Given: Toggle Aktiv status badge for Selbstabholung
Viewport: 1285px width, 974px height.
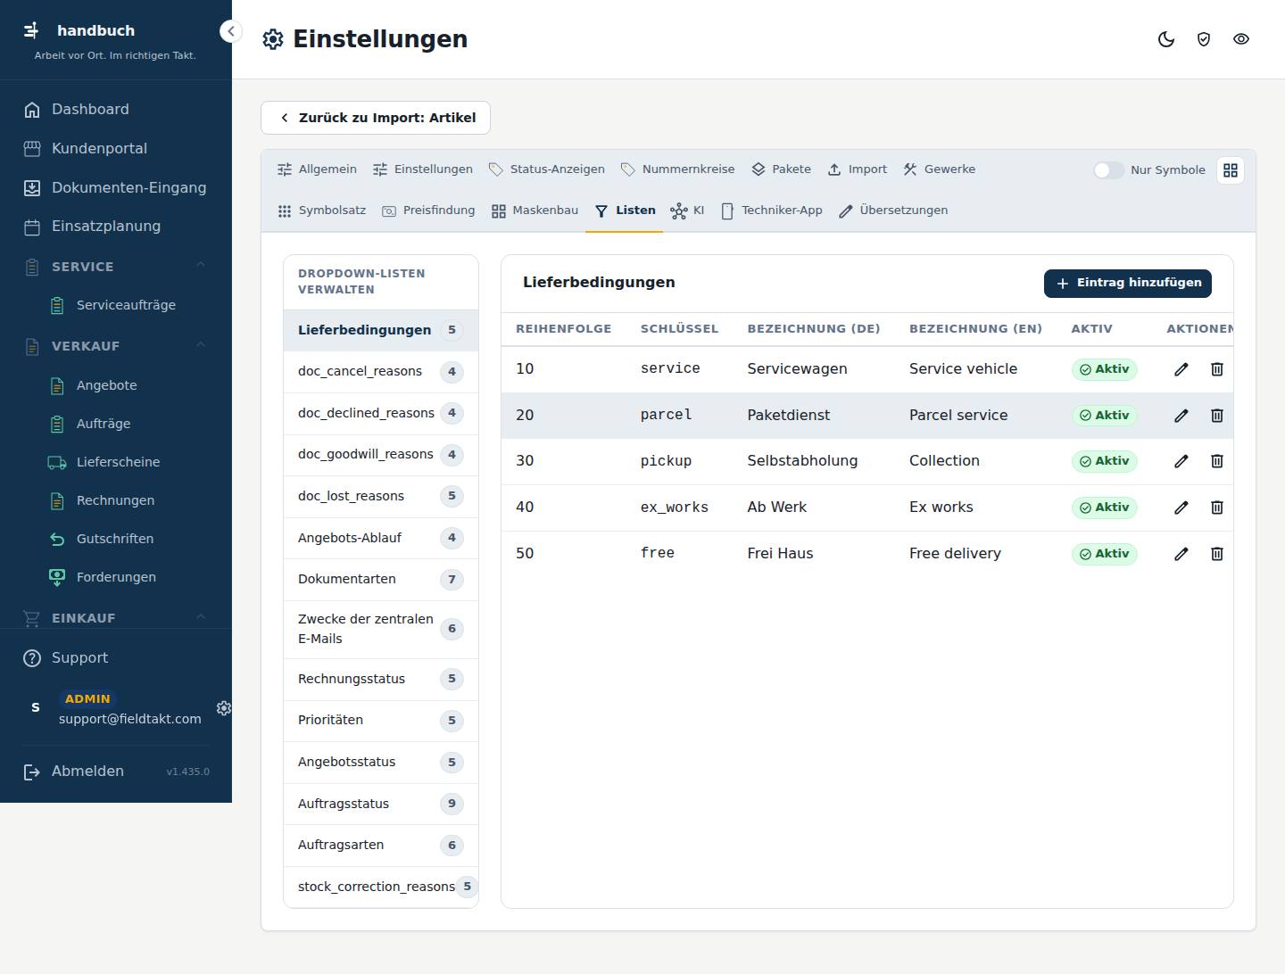Looking at the screenshot, I should (1105, 461).
